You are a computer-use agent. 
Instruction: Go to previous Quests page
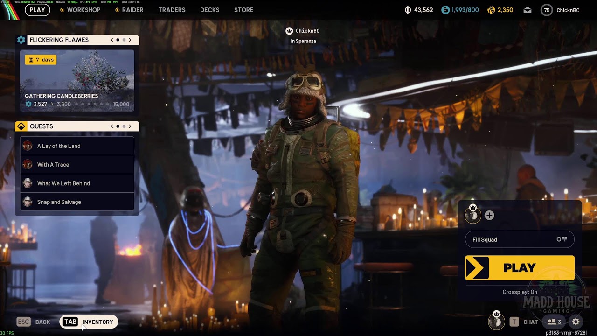[112, 126]
